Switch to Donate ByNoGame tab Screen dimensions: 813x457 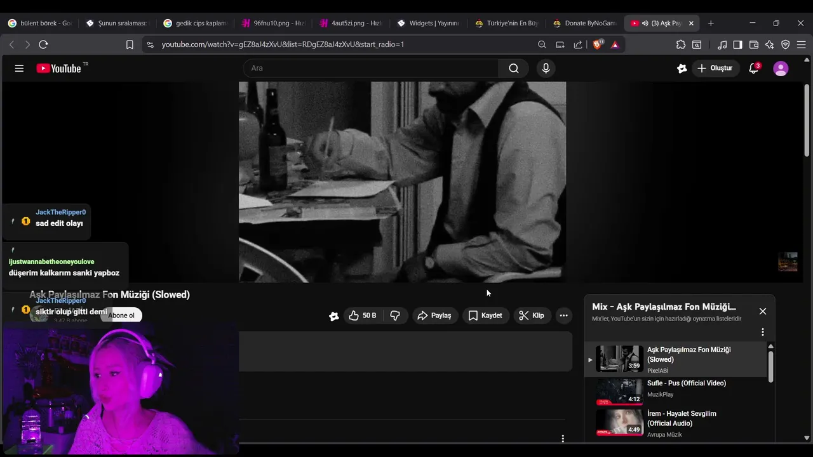[x=584, y=23]
